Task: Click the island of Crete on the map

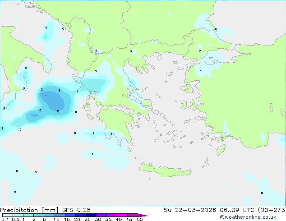Action: 166,170
